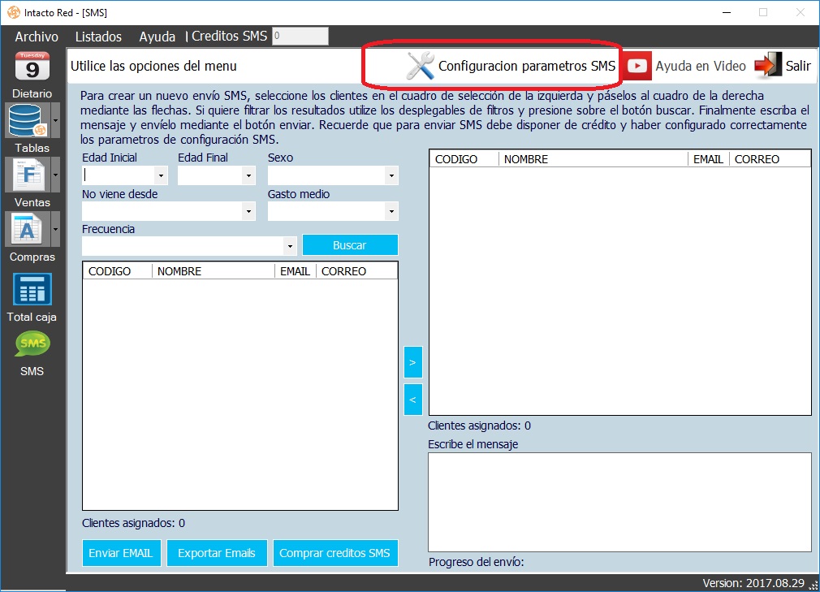Click the left list EMAIL column header
Screen dimensions: 820x592
click(296, 271)
